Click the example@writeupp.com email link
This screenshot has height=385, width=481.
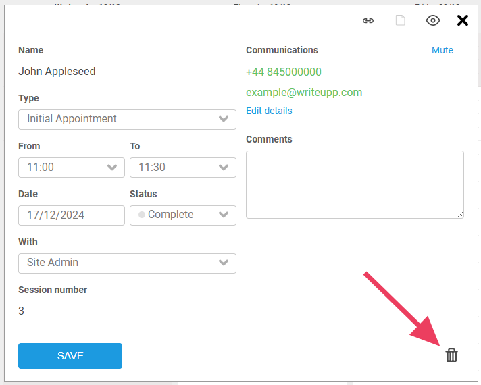coord(304,92)
